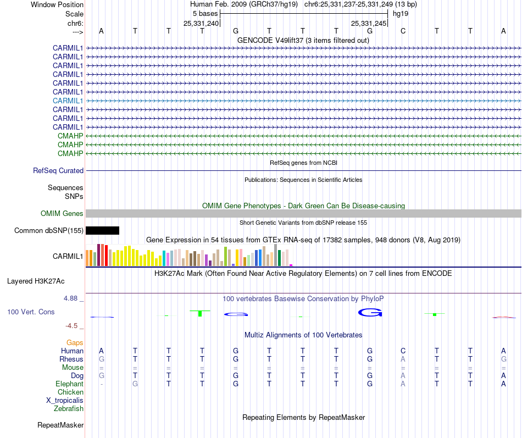522x438 pixels.
Task: Click the gray OMIM Genes item bar
Action: 303,213
